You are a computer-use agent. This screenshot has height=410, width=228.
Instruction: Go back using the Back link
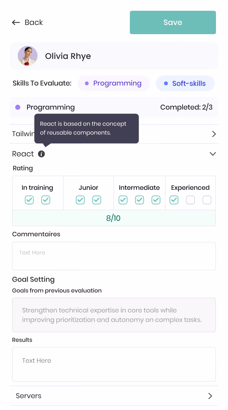pyautogui.click(x=28, y=22)
